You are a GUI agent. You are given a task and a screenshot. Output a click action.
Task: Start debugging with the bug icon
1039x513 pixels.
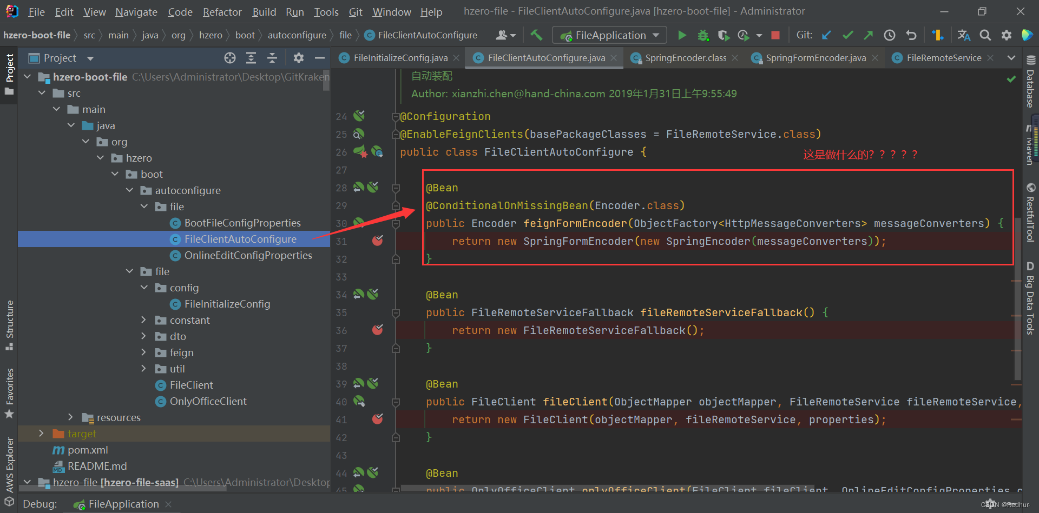pos(703,35)
